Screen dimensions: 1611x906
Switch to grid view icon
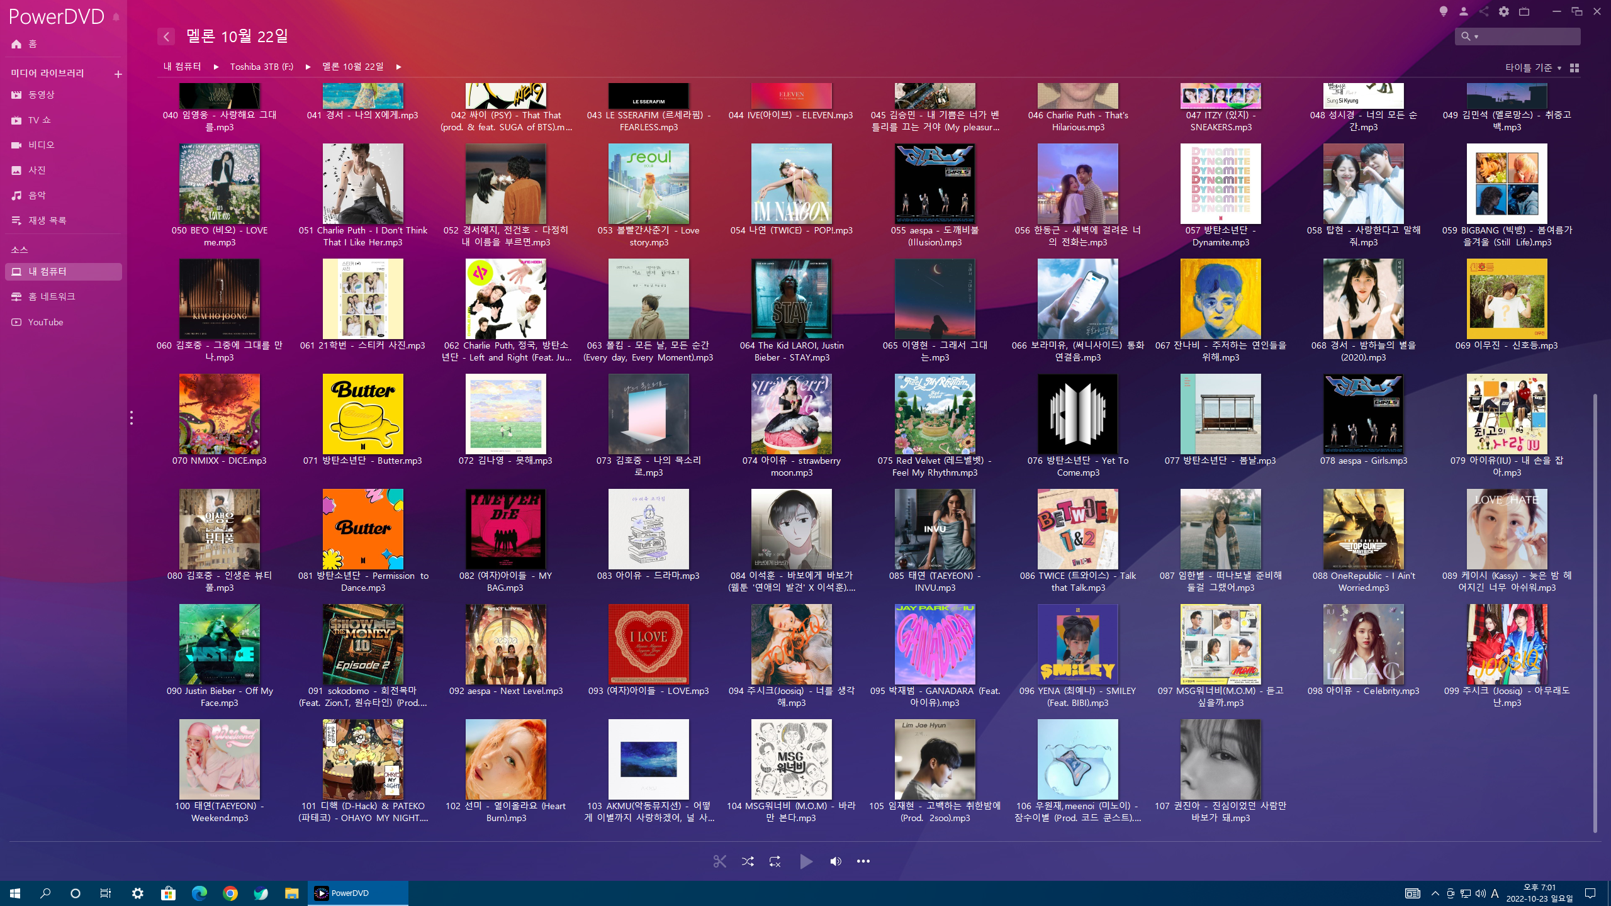[1575, 67]
